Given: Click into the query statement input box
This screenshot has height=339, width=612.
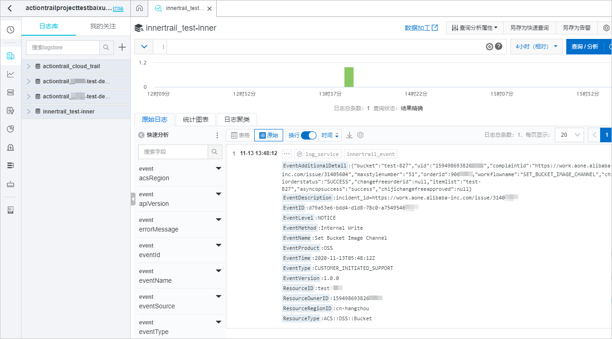Looking at the screenshot, I should 325,47.
